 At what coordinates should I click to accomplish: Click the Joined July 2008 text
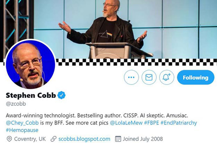point(143,139)
